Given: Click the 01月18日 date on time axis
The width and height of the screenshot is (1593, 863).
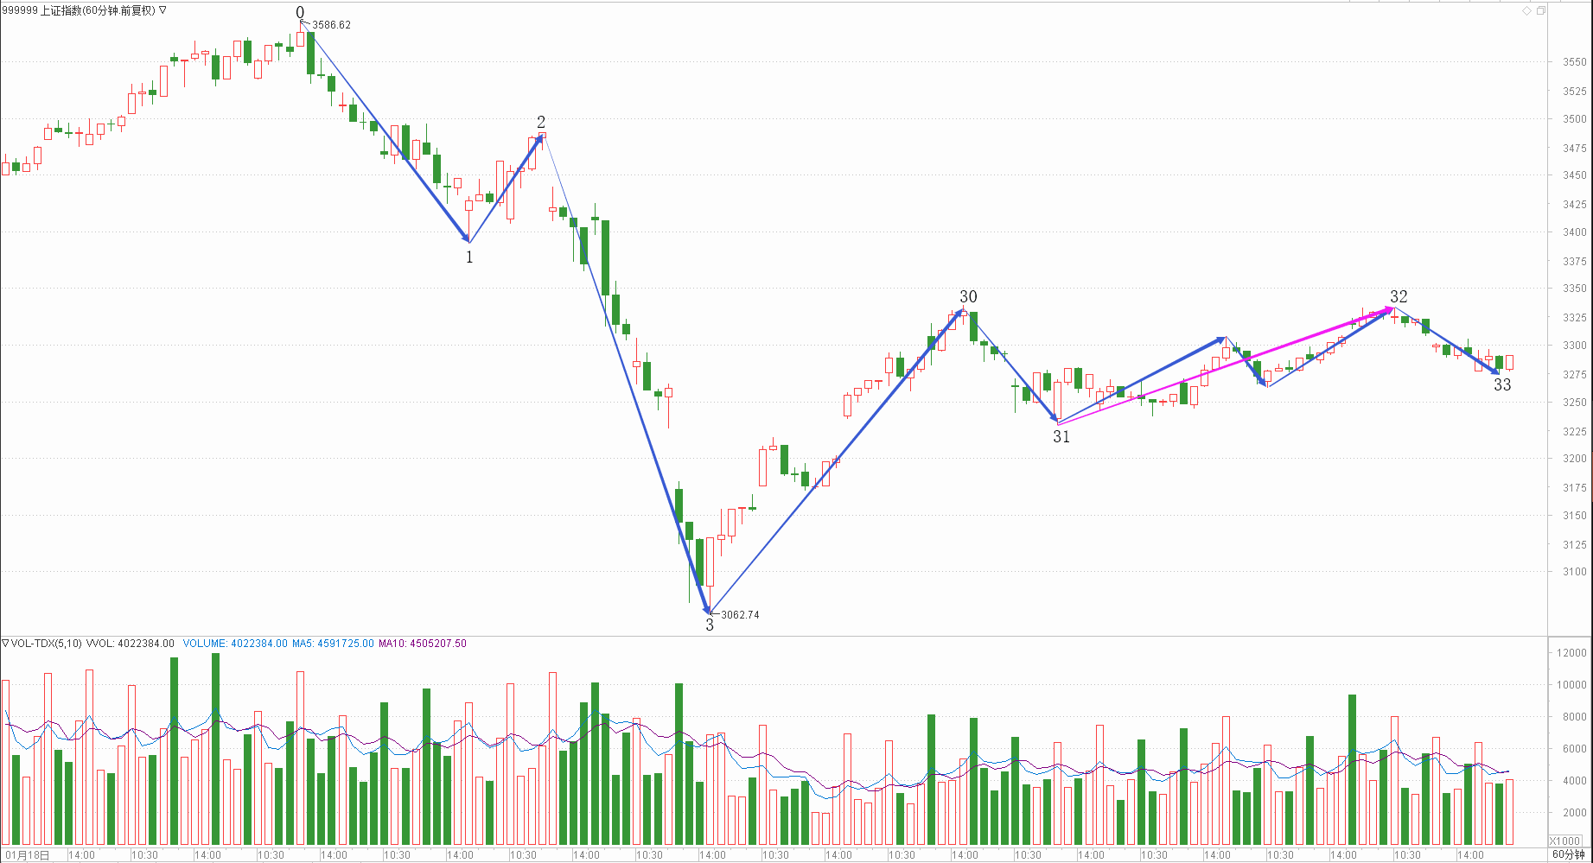Looking at the screenshot, I should click(29, 855).
